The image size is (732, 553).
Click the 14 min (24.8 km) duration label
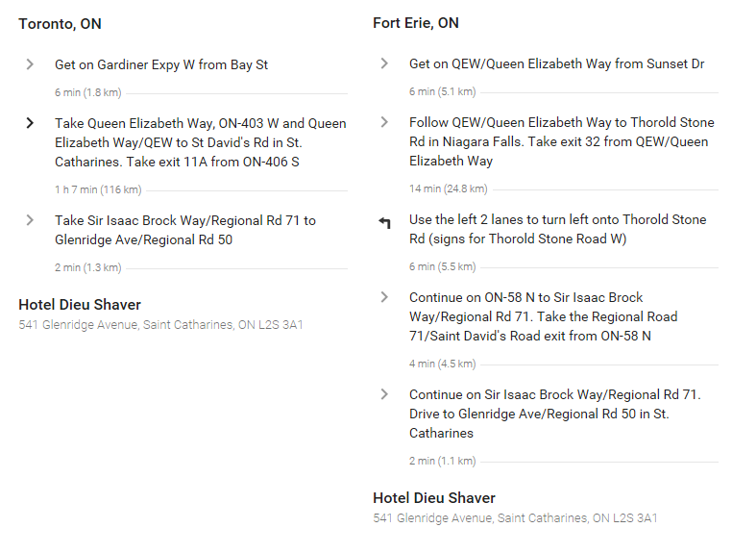pos(449,189)
